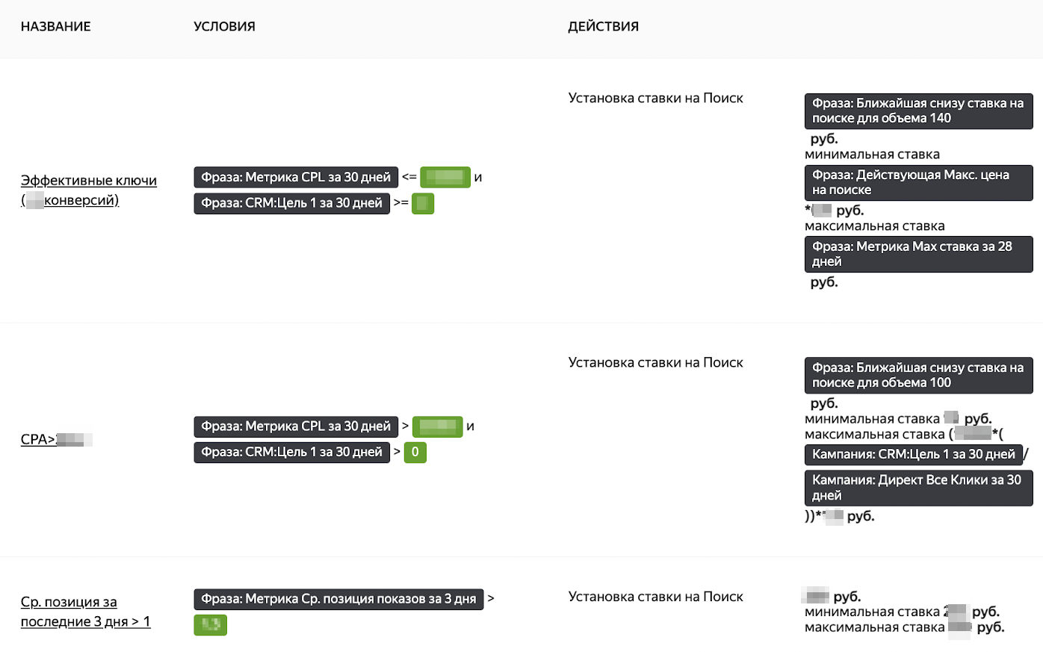Screen dimensions: 1043x652
Task: Click the УСЛОВИЯ column header
Action: pos(224,26)
